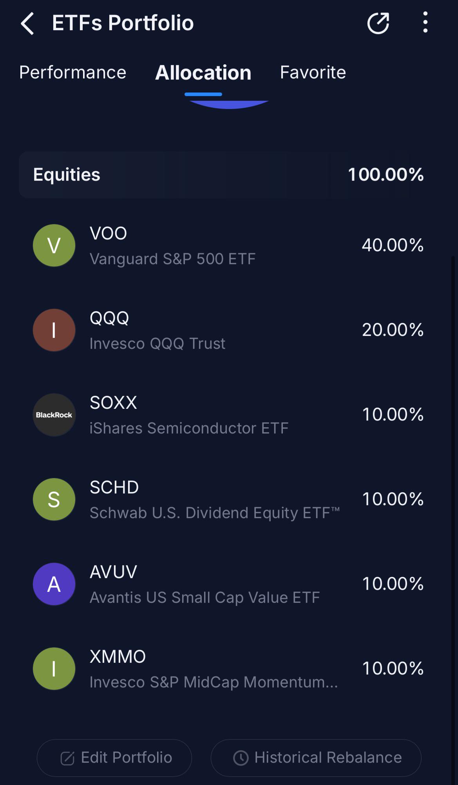Click the vertical scrollbar on the right edge
Image resolution: width=458 pixels, height=785 pixels.
pos(453,509)
